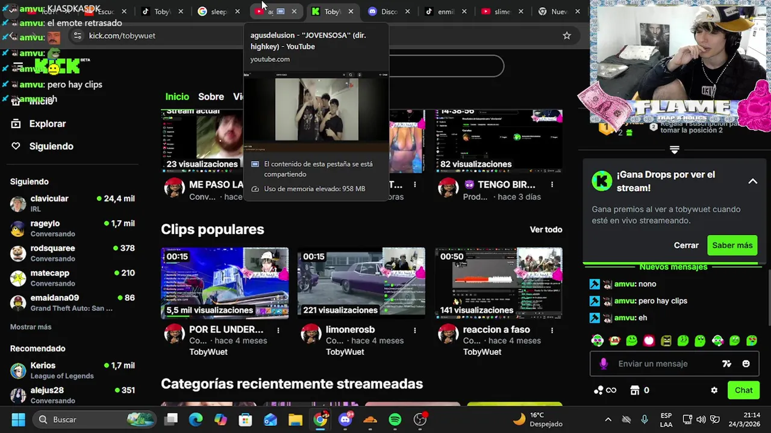Select the Inicio channel tab
771x433 pixels.
pyautogui.click(x=177, y=97)
